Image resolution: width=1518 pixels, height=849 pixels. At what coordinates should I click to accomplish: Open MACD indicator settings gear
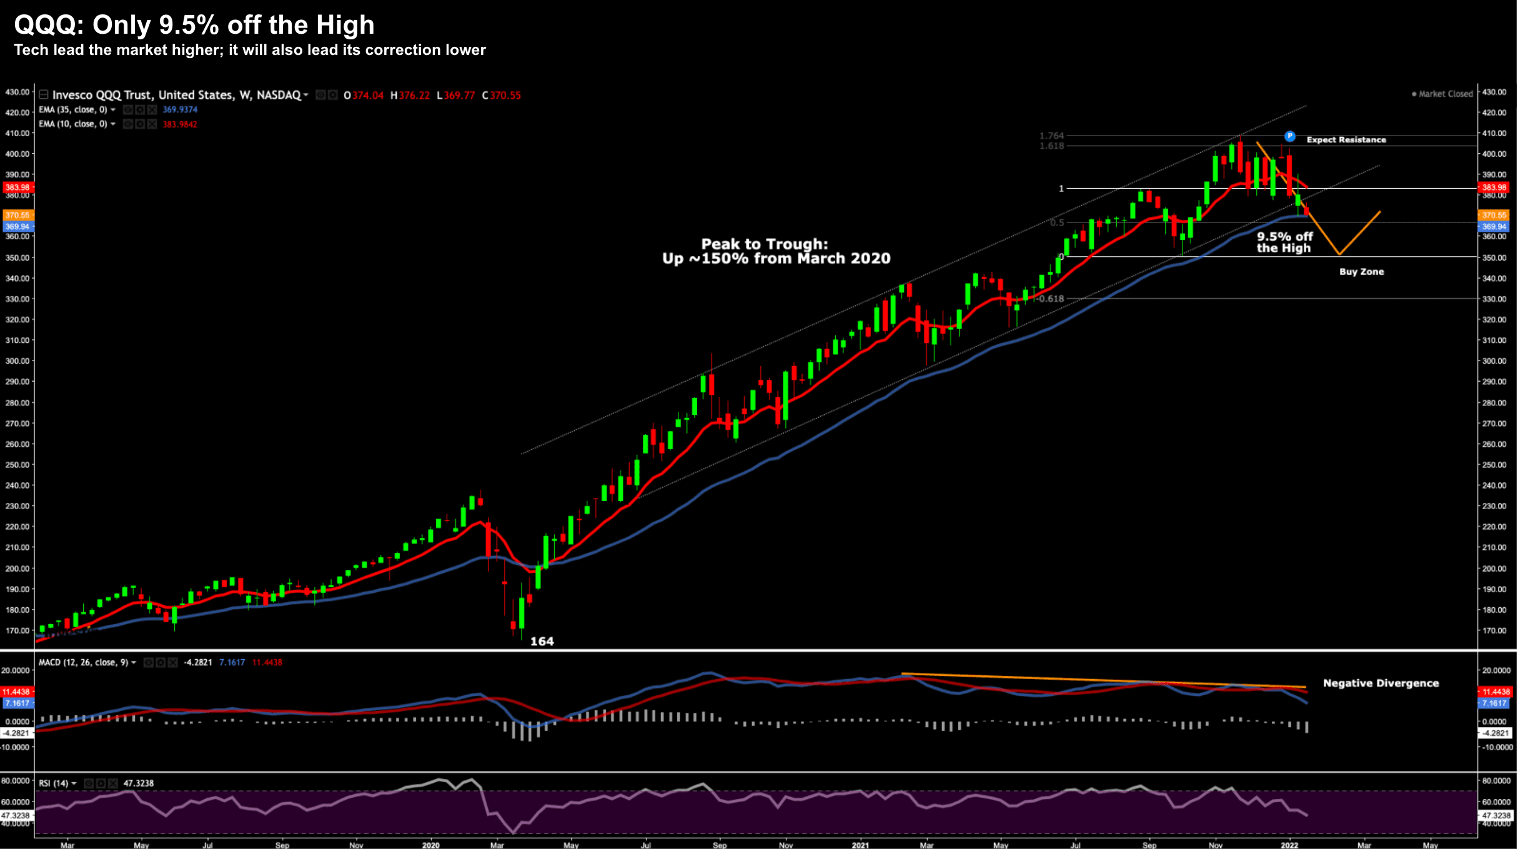tap(161, 662)
